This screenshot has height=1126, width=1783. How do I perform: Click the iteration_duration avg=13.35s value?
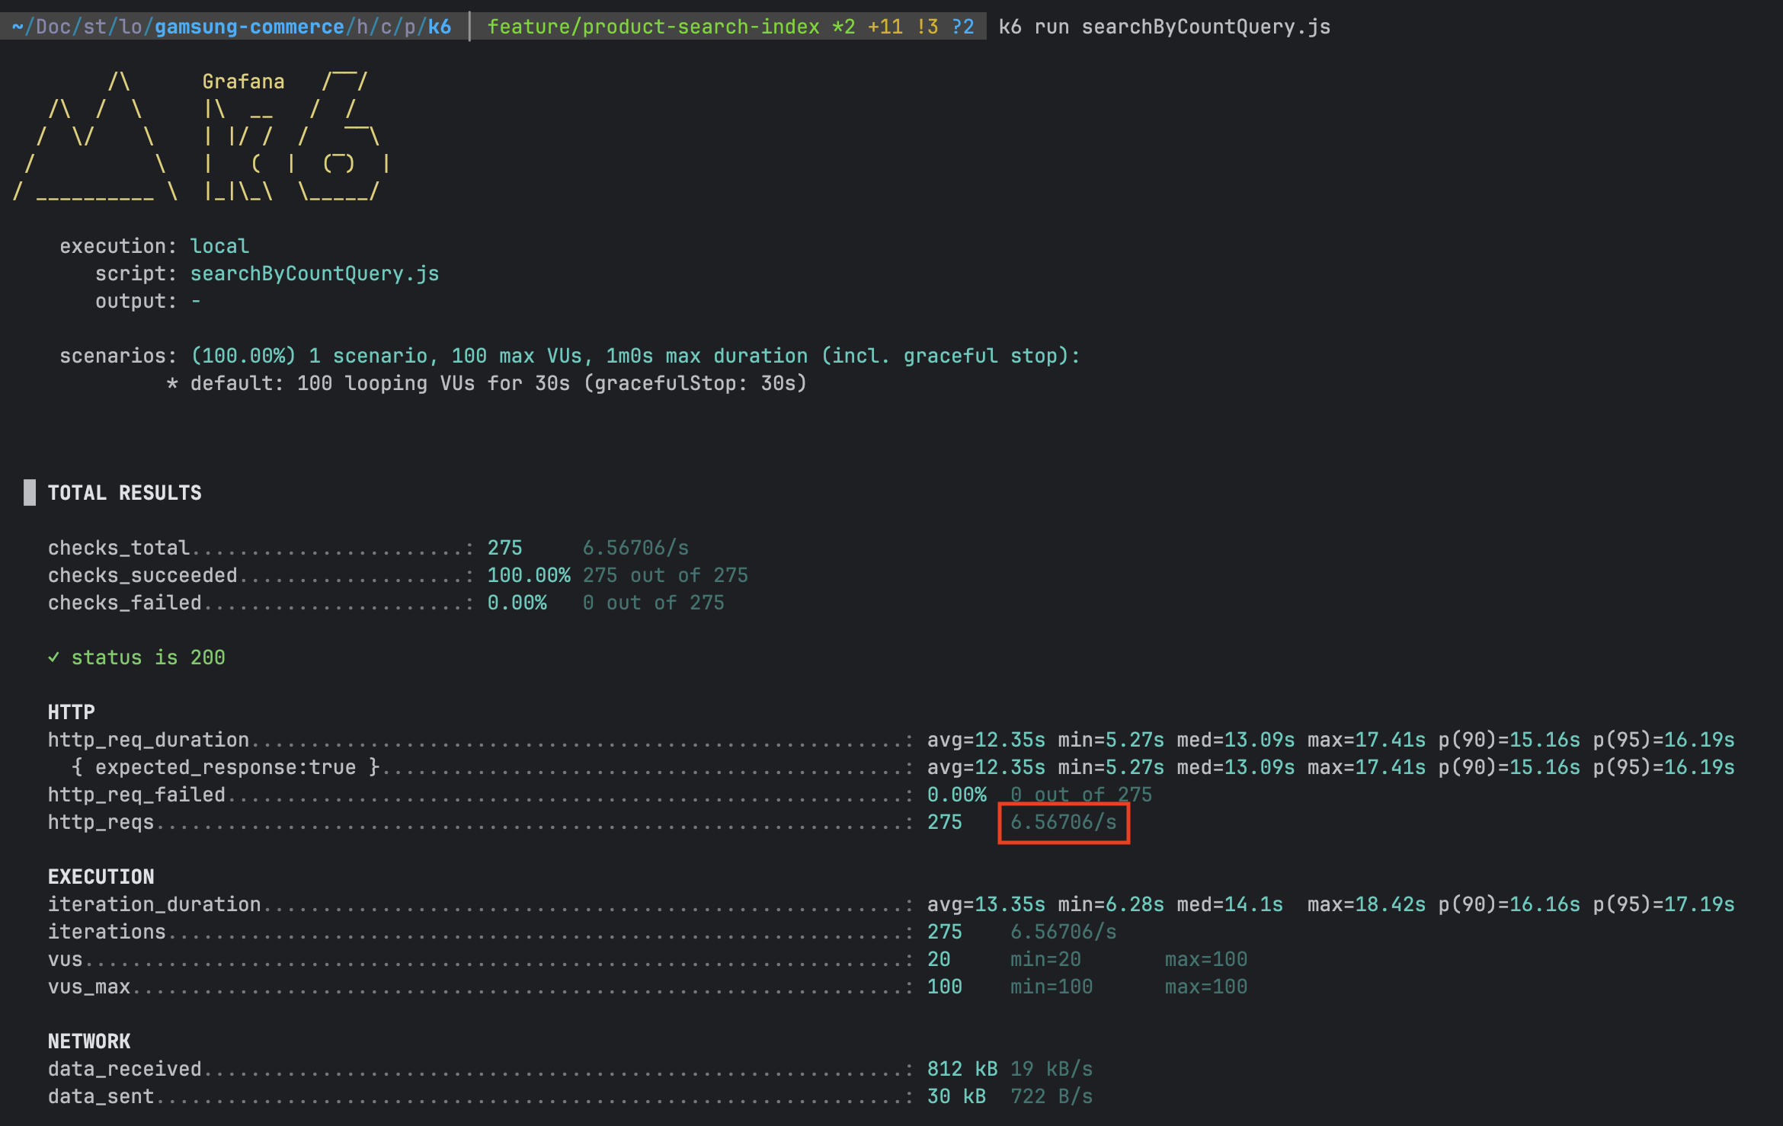[x=986, y=904]
